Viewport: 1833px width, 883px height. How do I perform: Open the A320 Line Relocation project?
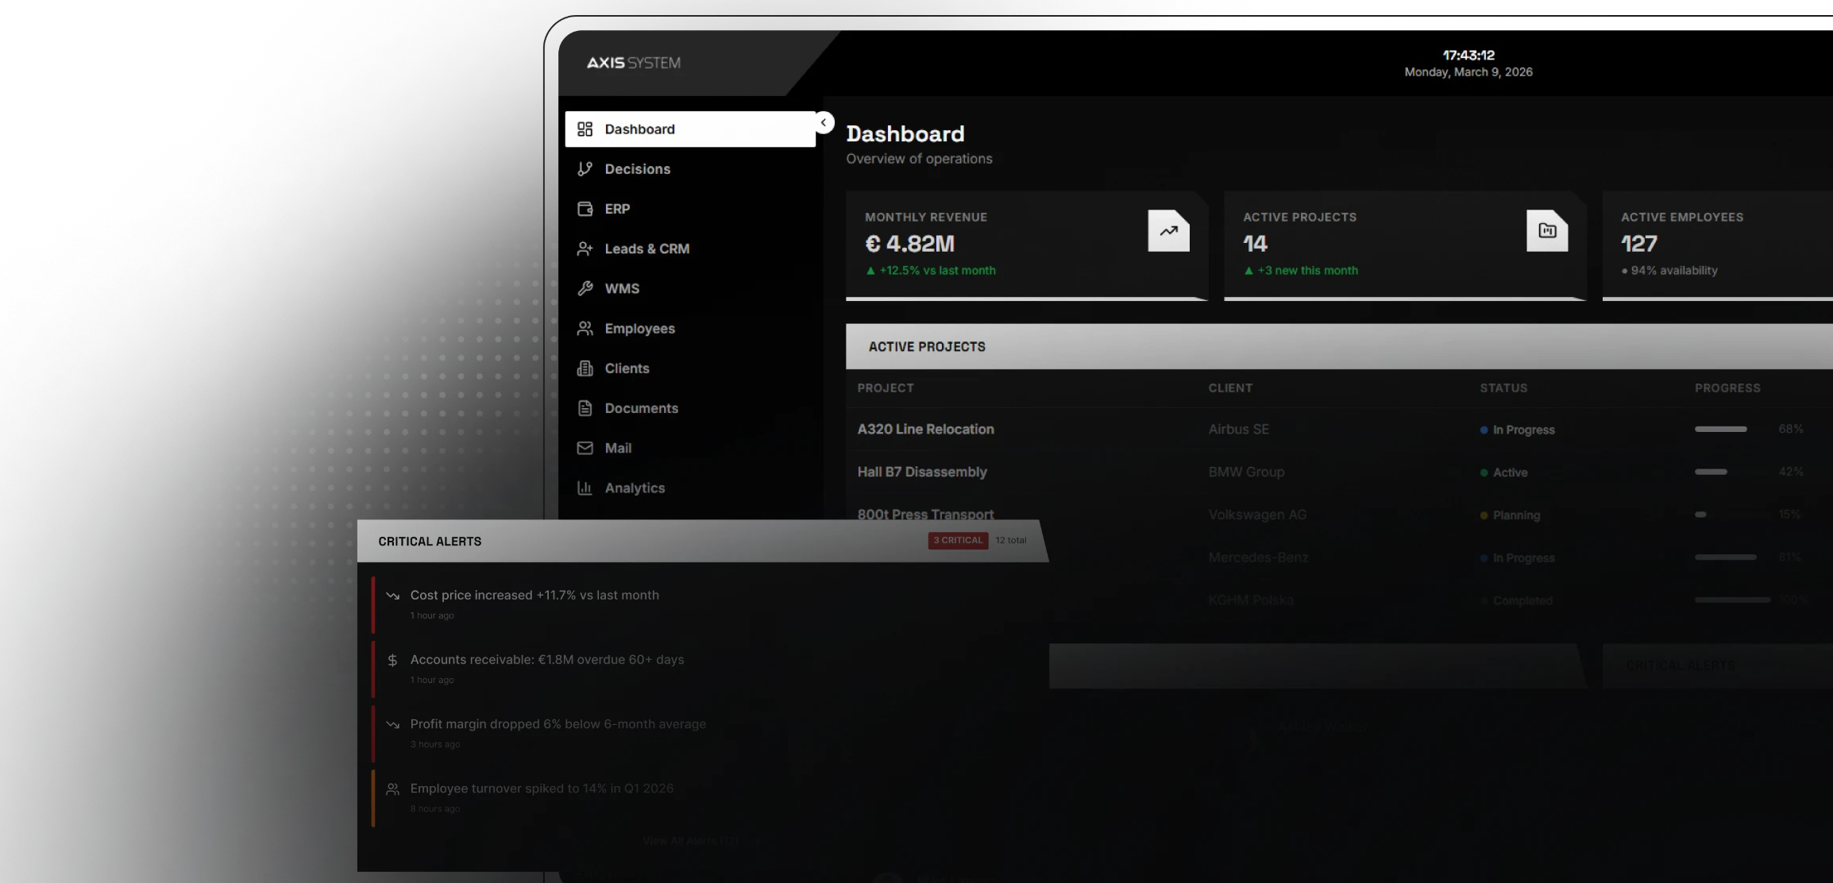(x=925, y=430)
